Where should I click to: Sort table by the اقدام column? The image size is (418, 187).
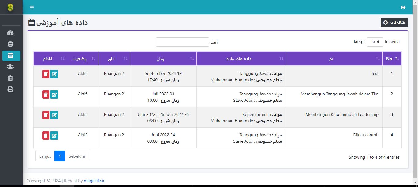coord(50,59)
